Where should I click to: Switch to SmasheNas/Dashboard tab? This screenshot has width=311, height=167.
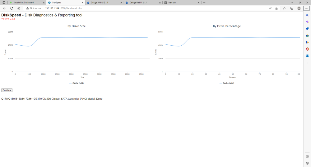point(27,2)
